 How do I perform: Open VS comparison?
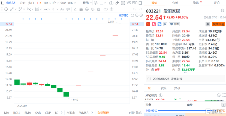pyautogui.click(x=129, y=3)
